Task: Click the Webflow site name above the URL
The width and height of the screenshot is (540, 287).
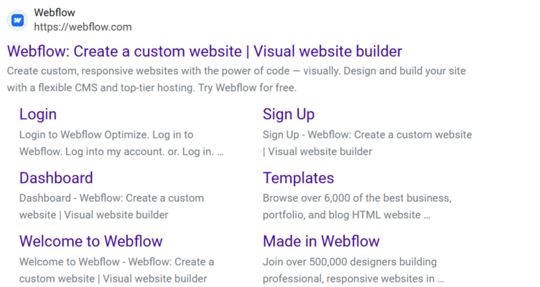Action: 55,13
